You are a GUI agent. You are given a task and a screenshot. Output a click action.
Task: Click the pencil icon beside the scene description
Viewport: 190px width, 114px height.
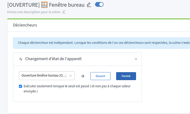tap(64, 12)
